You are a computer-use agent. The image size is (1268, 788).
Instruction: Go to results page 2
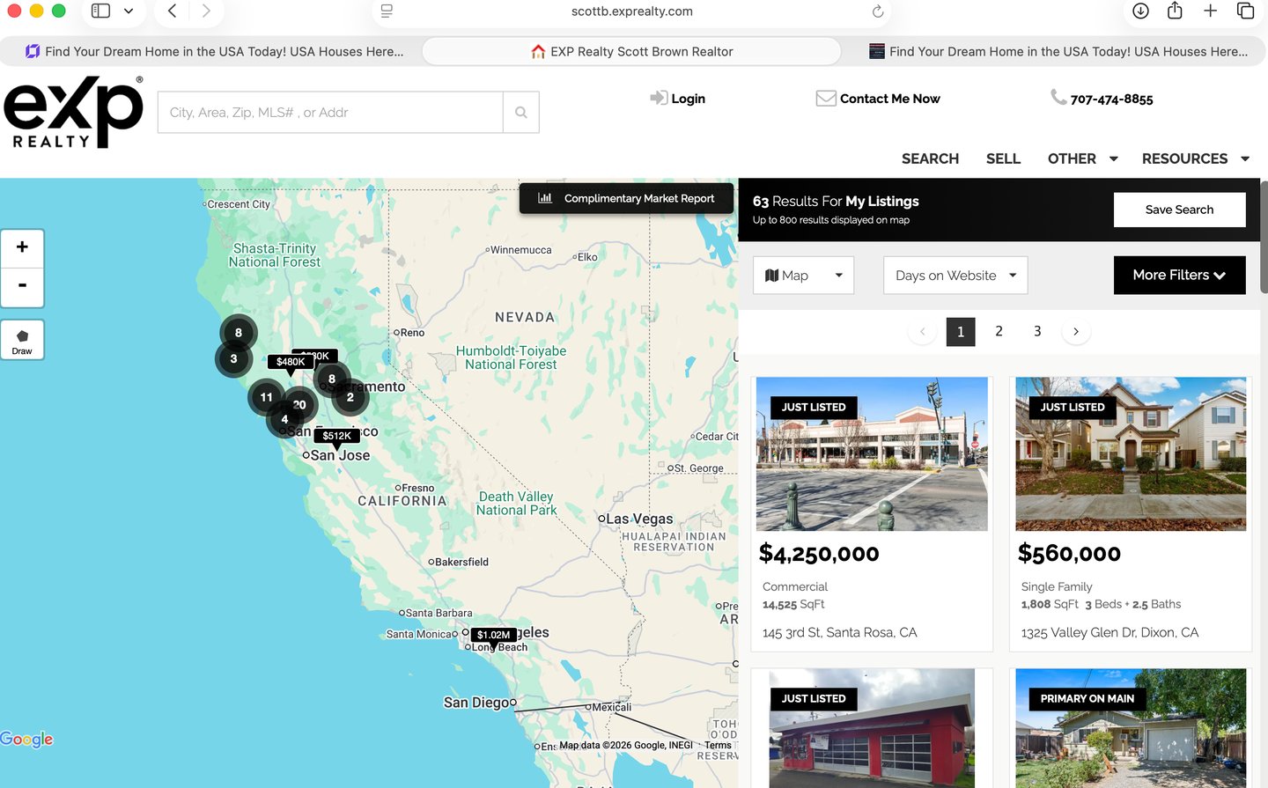[999, 331]
